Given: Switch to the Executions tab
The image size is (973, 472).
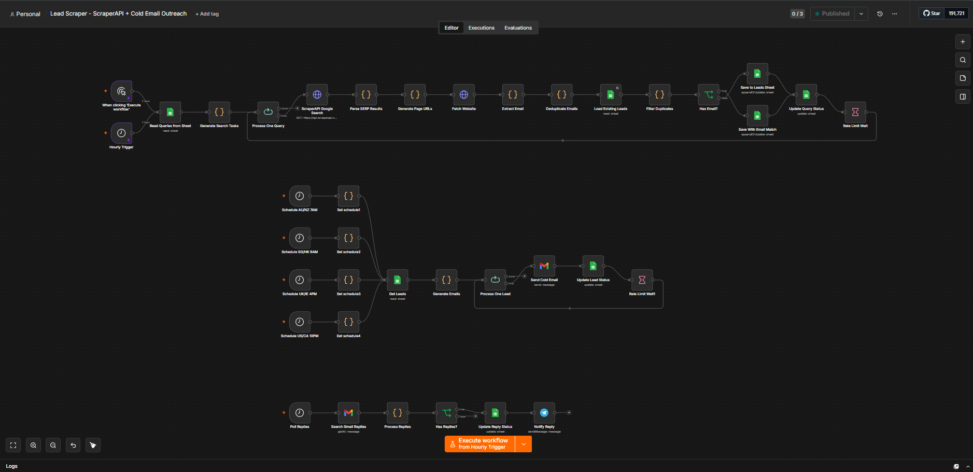Looking at the screenshot, I should pyautogui.click(x=481, y=28).
